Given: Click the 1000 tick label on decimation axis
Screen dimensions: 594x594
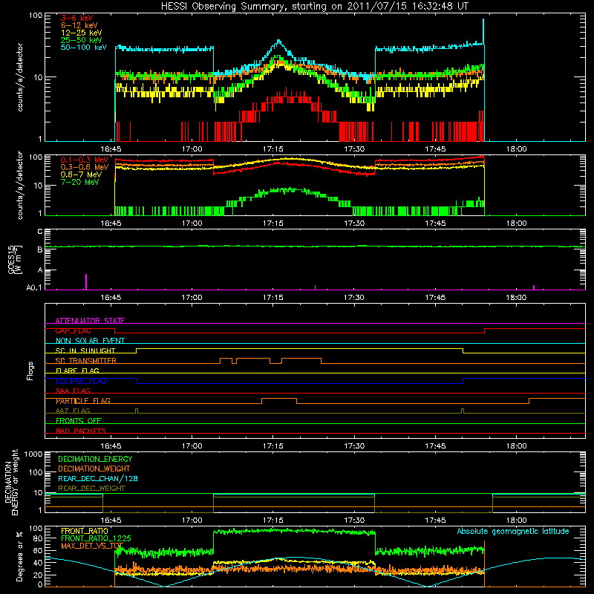Looking at the screenshot, I should [x=33, y=454].
